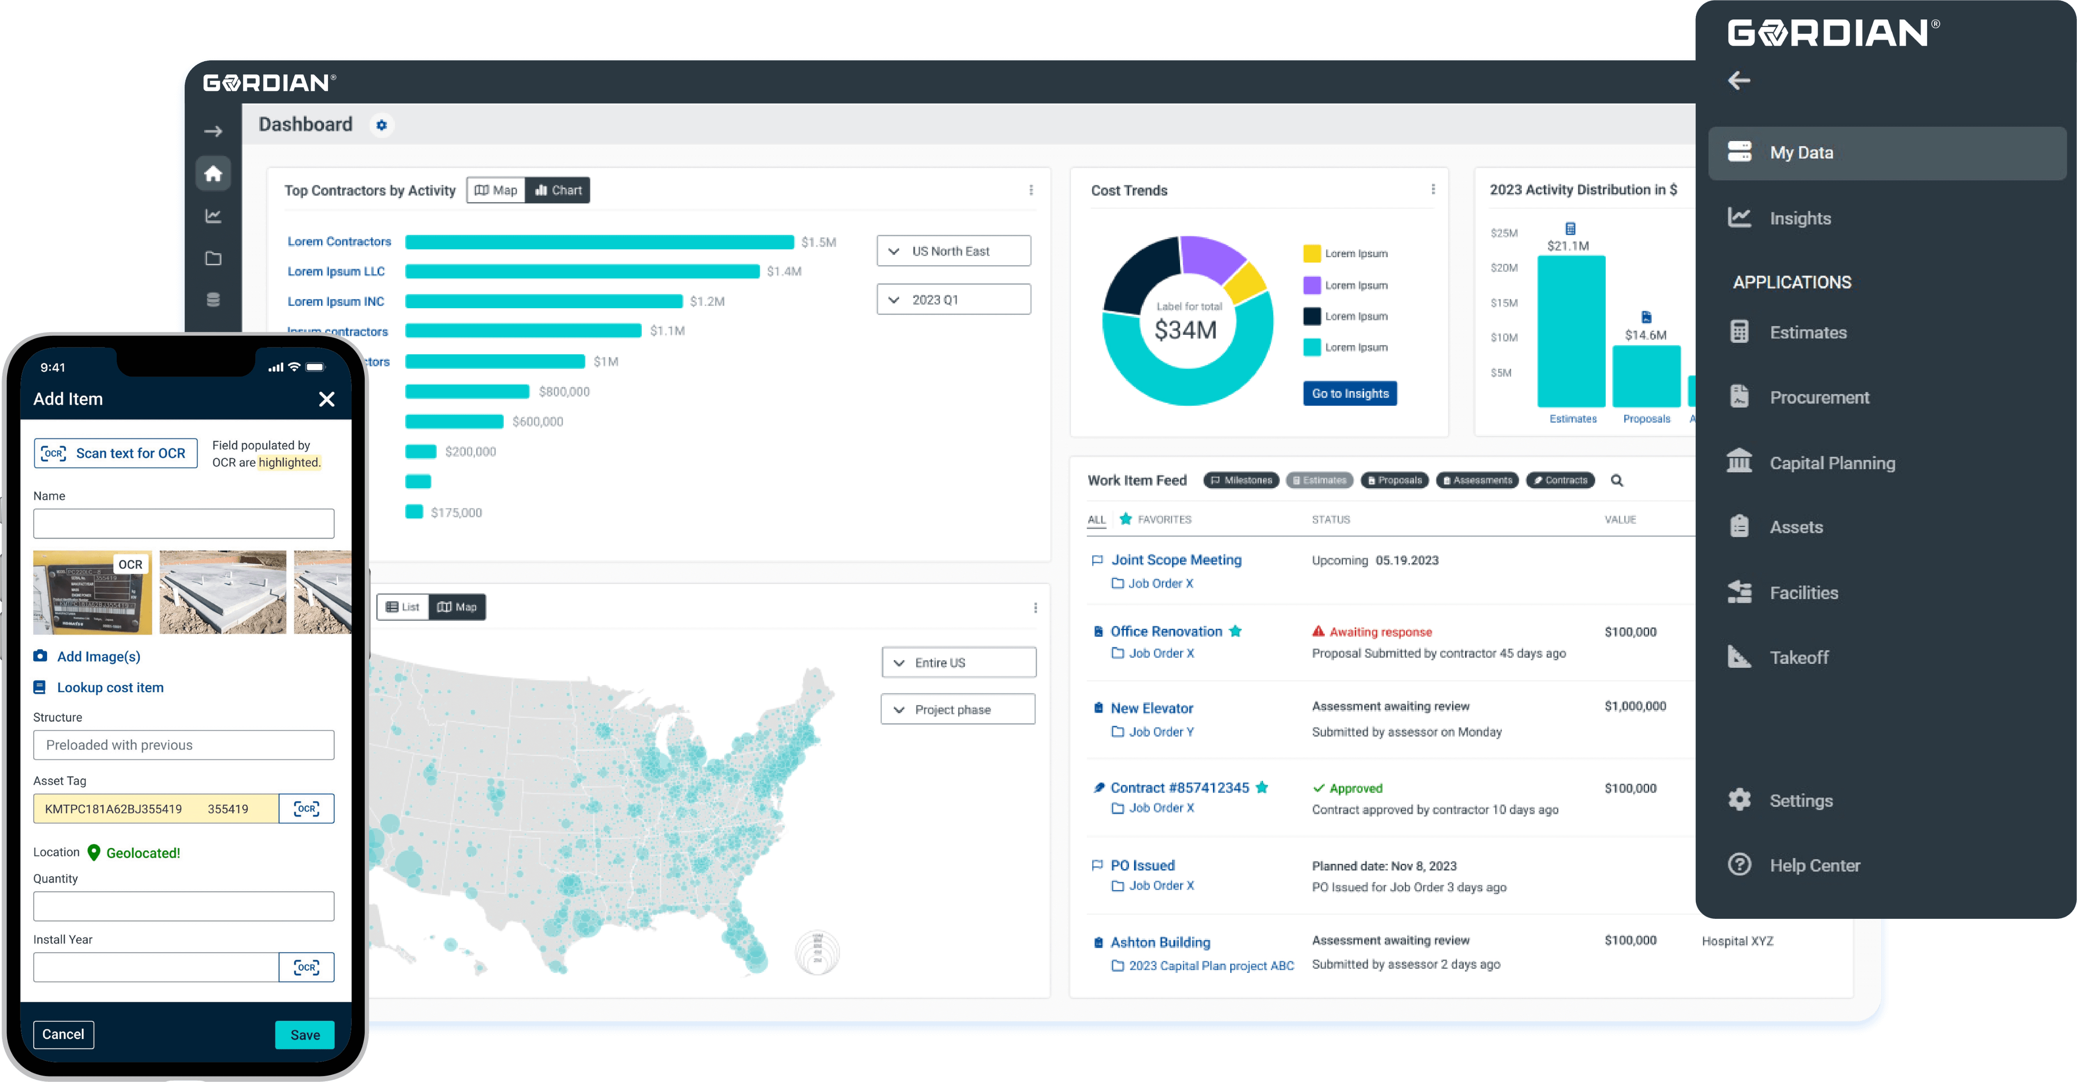Click the back arrow in sidebar panel
2077x1082 pixels.
click(1739, 81)
